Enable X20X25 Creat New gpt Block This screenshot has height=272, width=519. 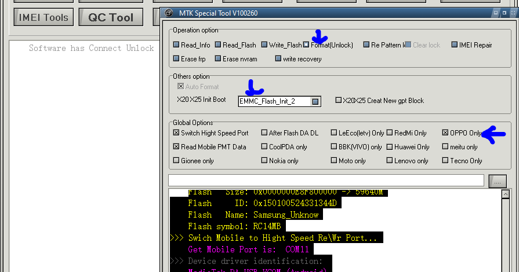point(338,100)
